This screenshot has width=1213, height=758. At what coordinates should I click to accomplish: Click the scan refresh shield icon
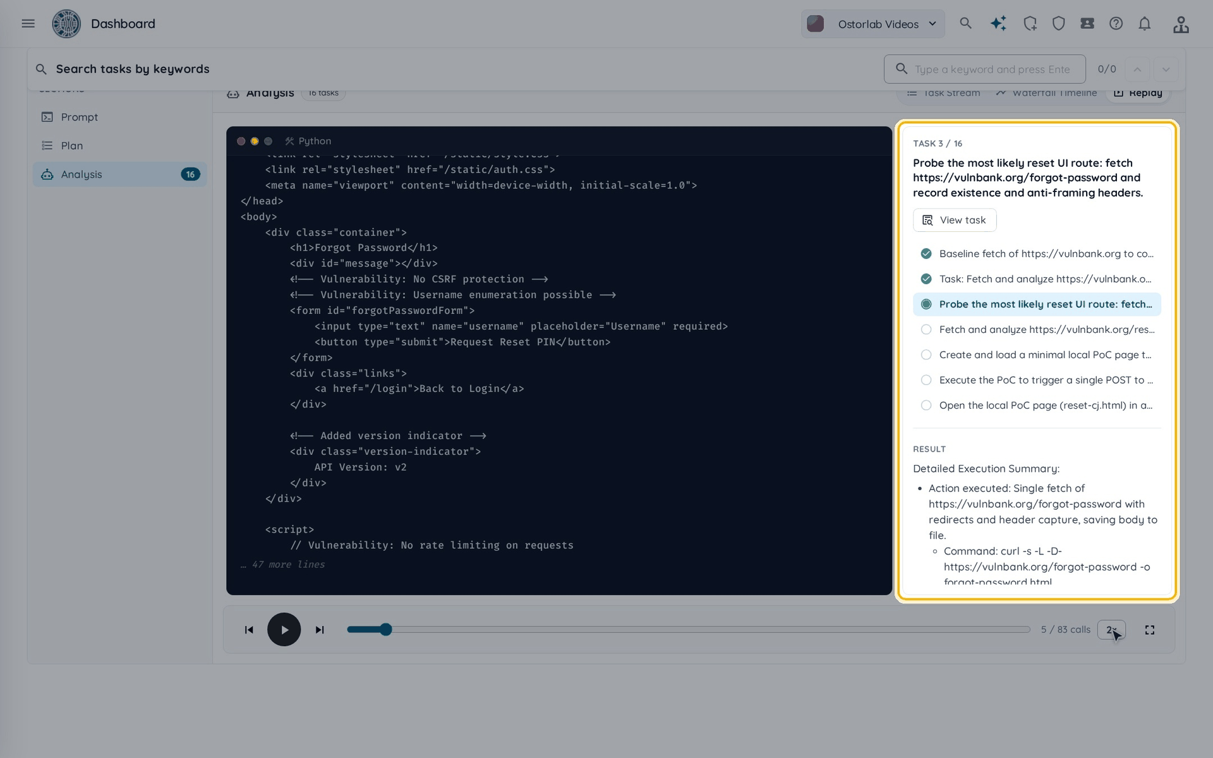coord(1030,23)
